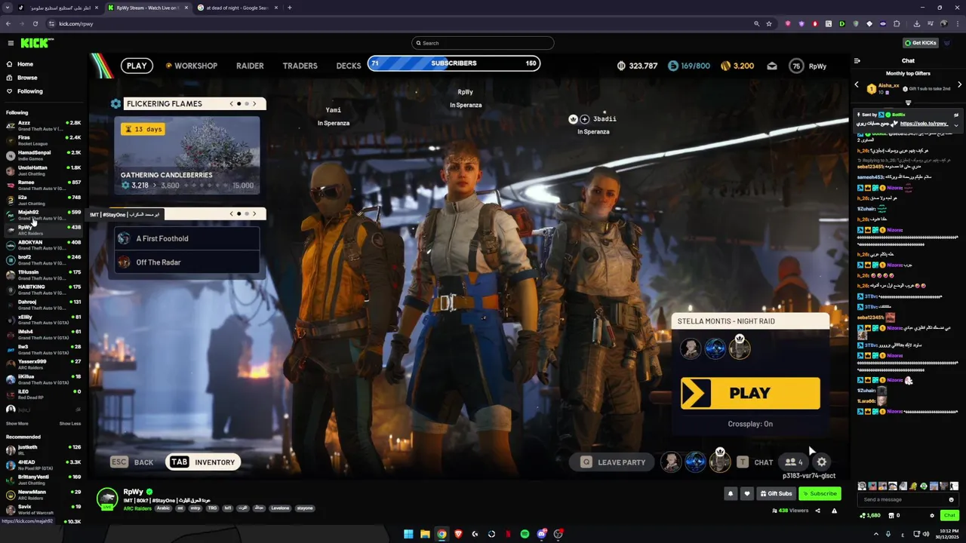966x543 pixels.
Task: Click the INVENTORY tab button
Action: click(x=203, y=462)
